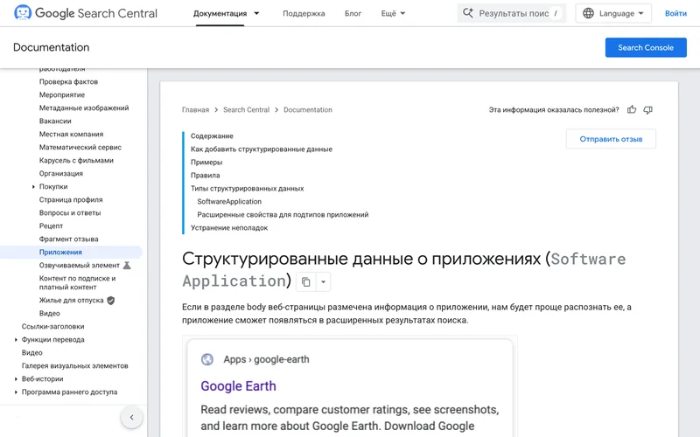
Task: Jump to Как добавить структурированные данные
Action: (261, 149)
